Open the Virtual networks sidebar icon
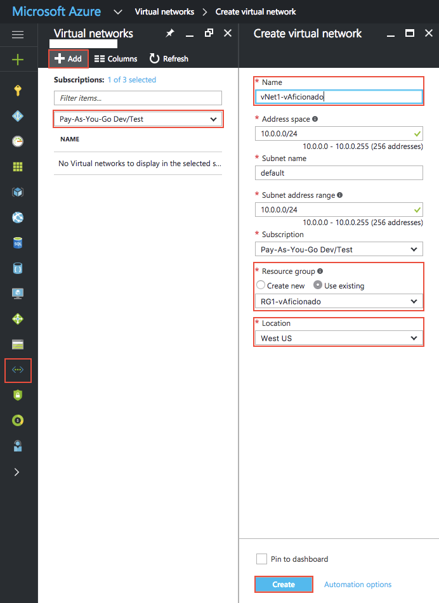The image size is (439, 603). coord(18,370)
